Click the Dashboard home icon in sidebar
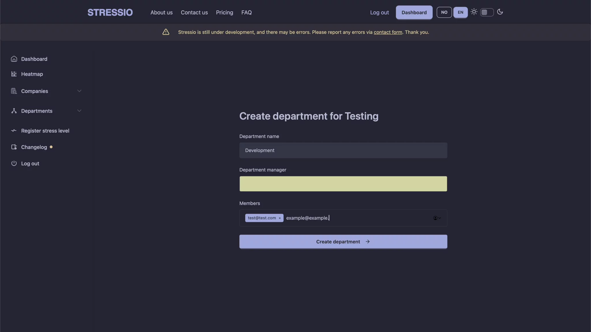The height and width of the screenshot is (332, 591). coord(14,59)
